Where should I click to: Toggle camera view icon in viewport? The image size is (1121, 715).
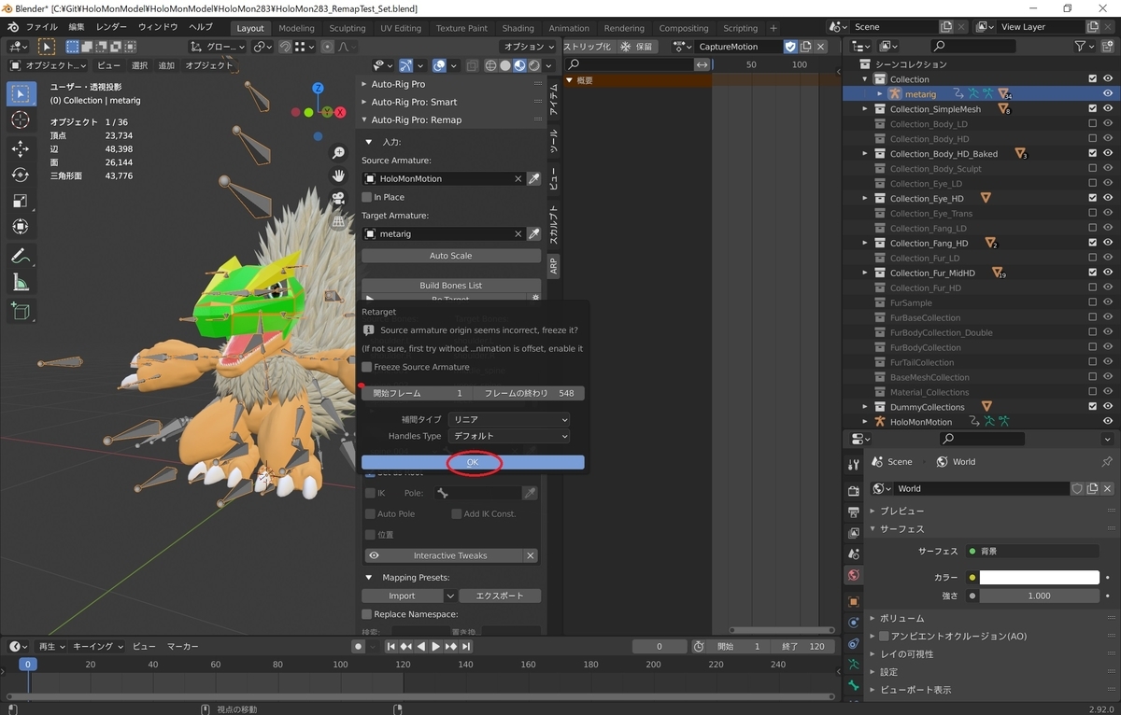point(339,198)
